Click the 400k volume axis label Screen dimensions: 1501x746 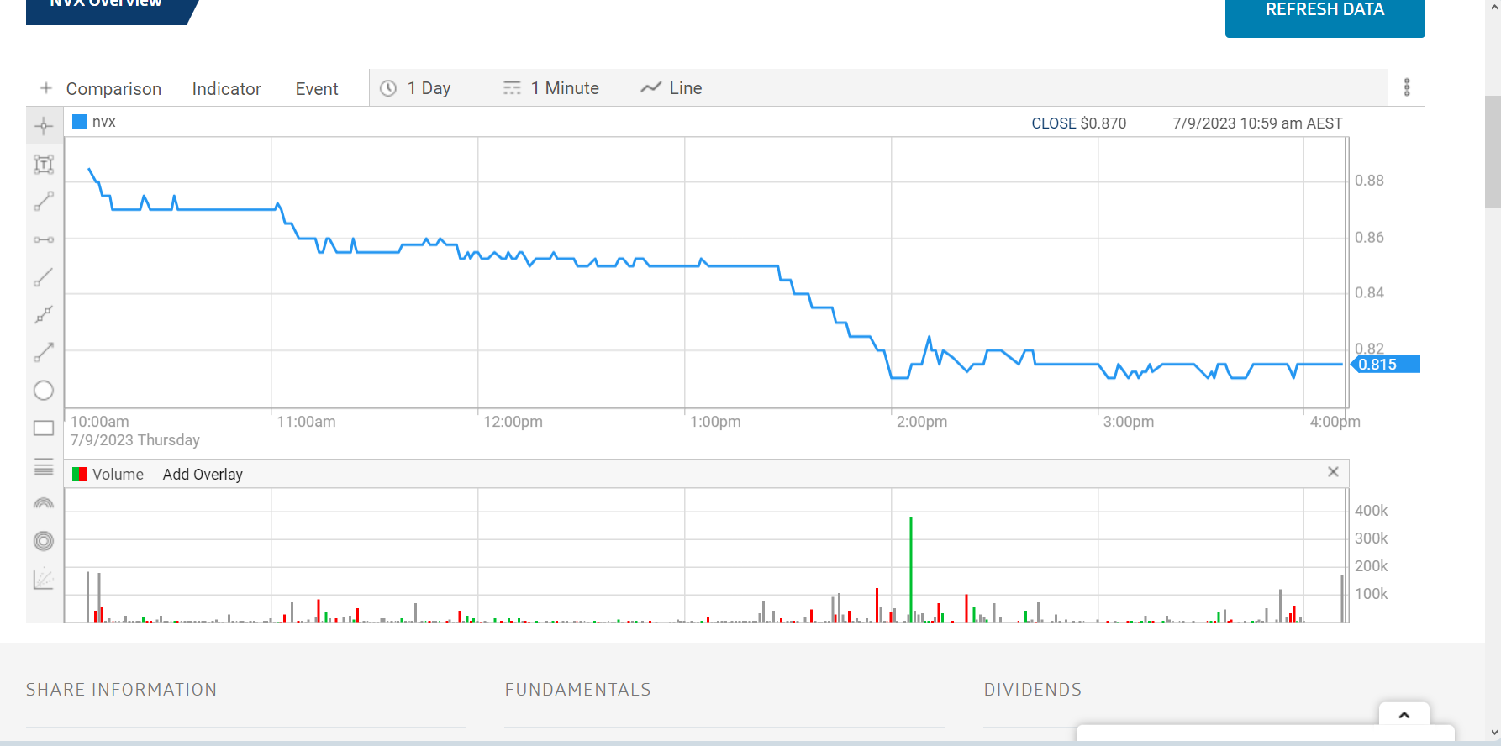pos(1372,511)
